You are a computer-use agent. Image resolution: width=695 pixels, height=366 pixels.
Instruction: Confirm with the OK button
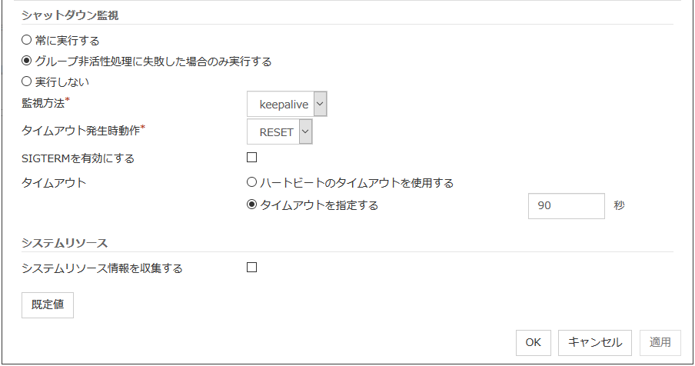click(533, 342)
